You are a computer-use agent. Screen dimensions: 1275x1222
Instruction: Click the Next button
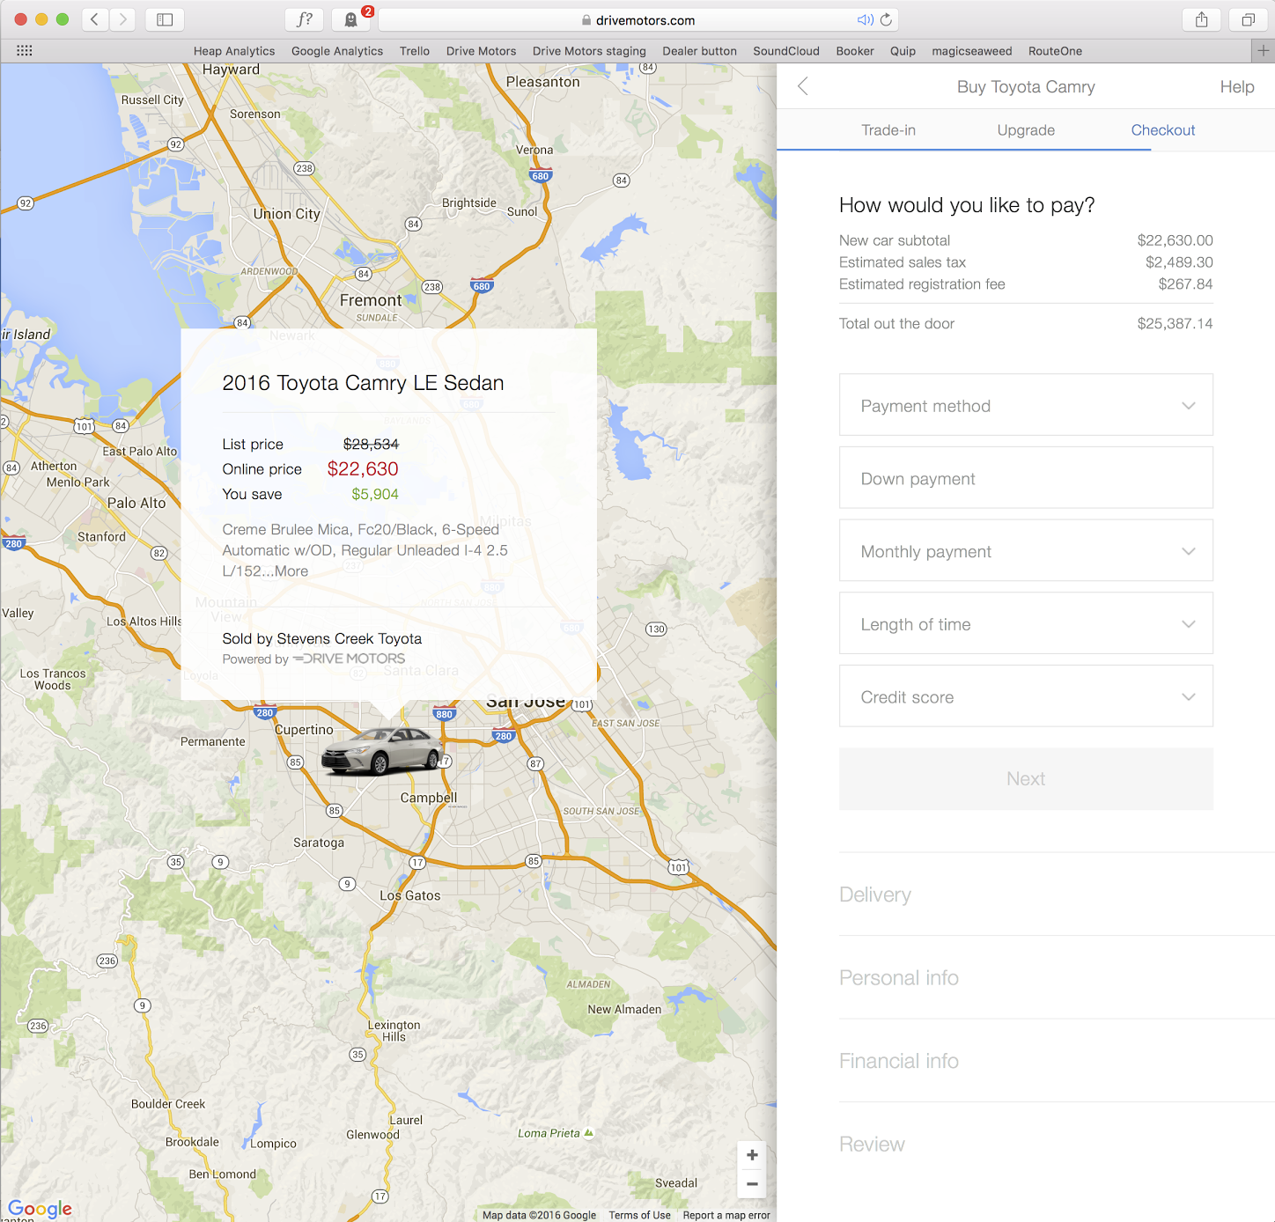point(1026,779)
